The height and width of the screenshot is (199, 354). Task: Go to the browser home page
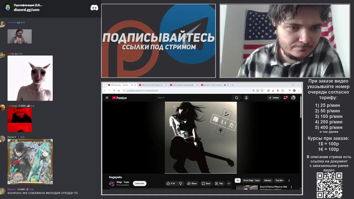point(119,90)
